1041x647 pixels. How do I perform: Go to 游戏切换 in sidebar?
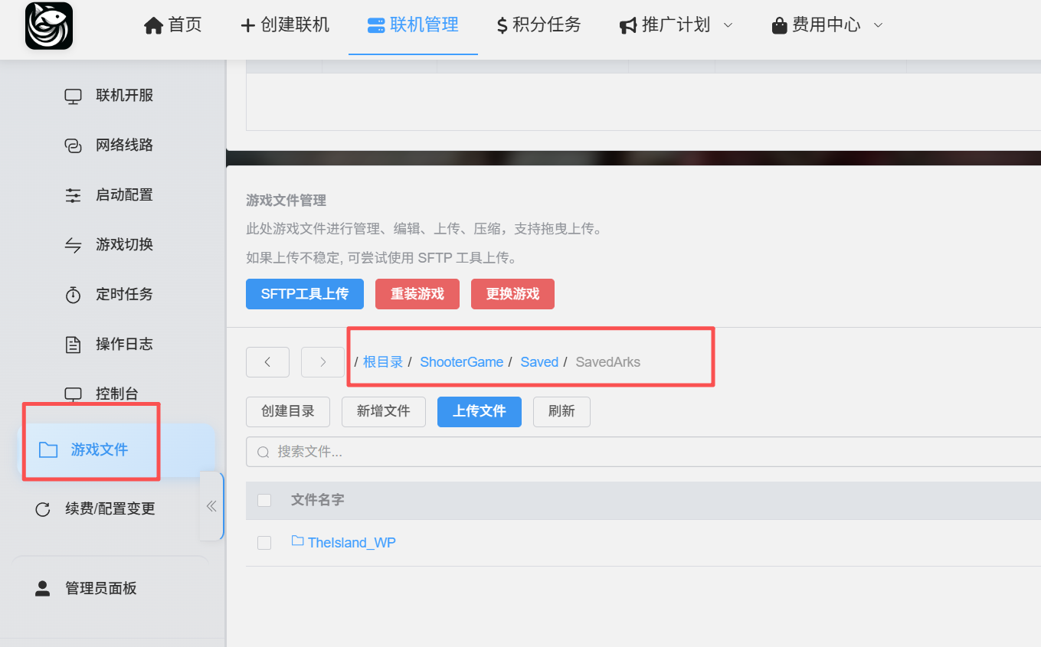coord(124,245)
